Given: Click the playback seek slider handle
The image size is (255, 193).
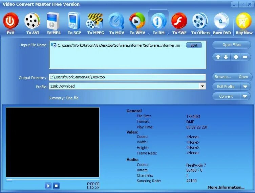Looking at the screenshot, I should click(9, 180).
